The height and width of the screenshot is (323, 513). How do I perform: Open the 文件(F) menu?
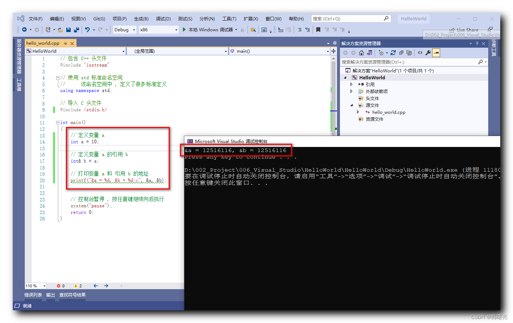[x=36, y=19]
